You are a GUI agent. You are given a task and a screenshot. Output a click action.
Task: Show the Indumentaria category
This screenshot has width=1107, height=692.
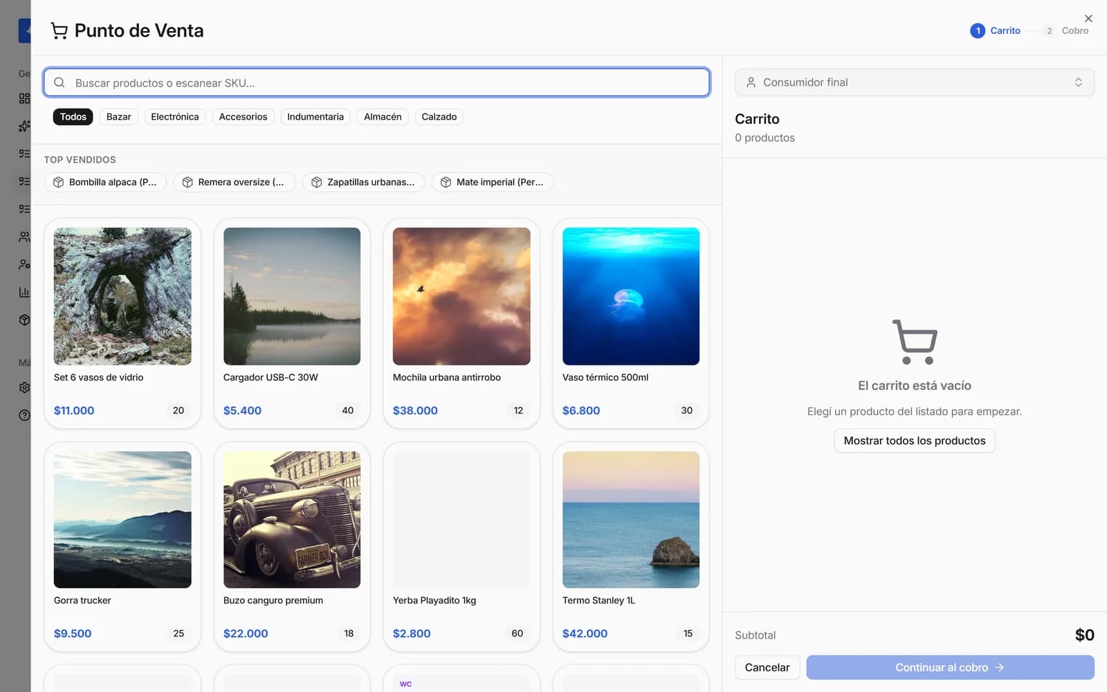(315, 117)
